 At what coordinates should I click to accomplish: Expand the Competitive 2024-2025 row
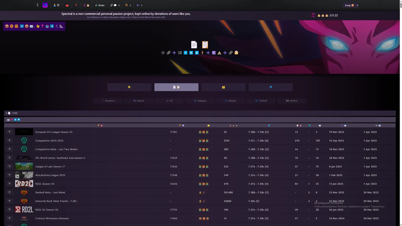coord(9,141)
